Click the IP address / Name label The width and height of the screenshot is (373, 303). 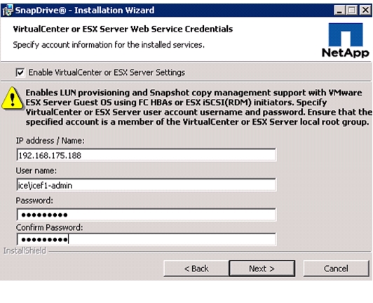point(50,141)
